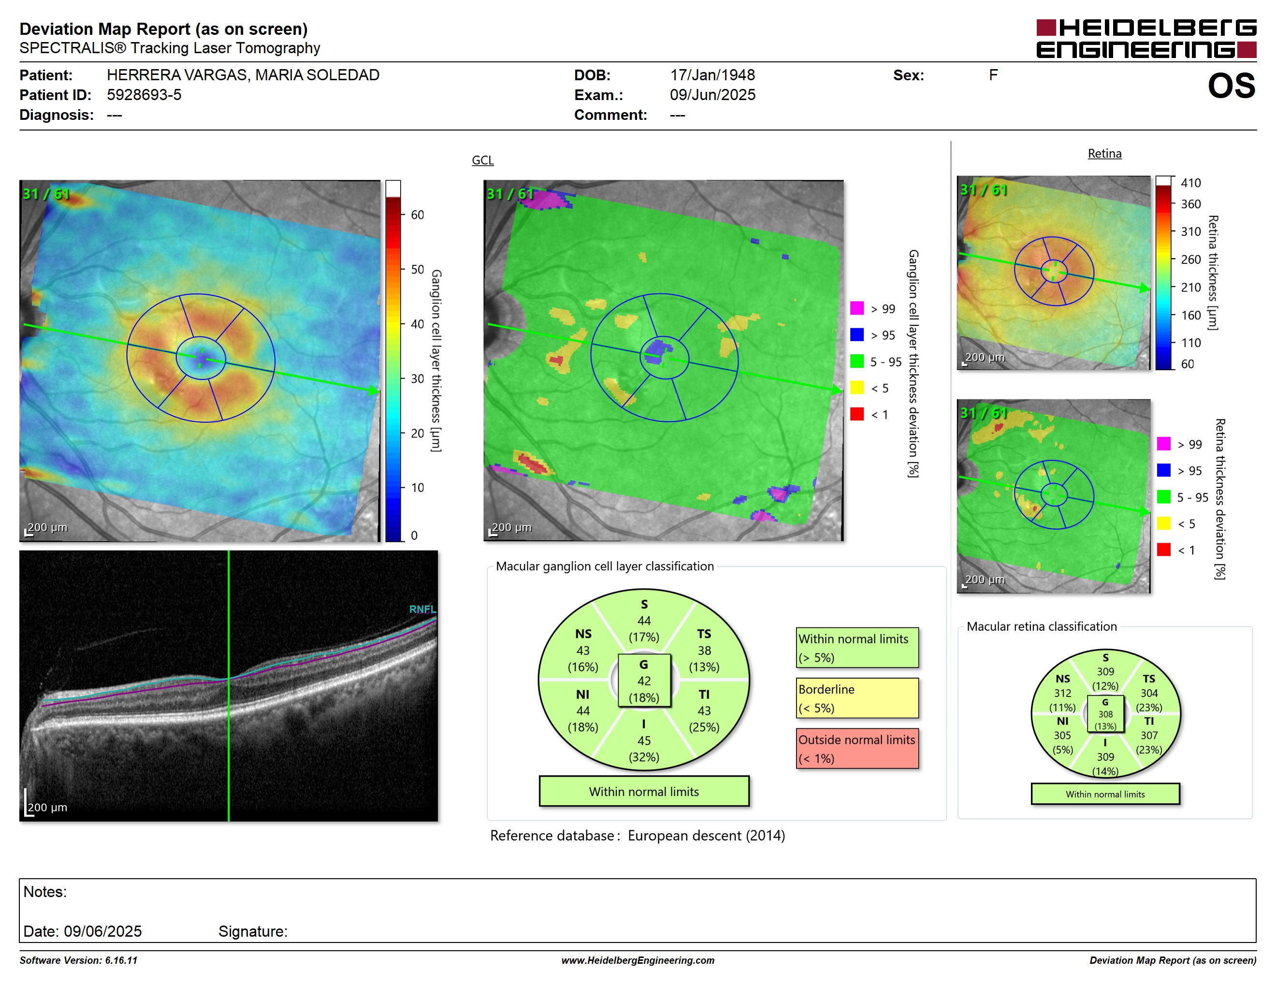Click the Date: 09/06/2025 entry
Viewport: 1276px width, 986px height.
click(82, 931)
